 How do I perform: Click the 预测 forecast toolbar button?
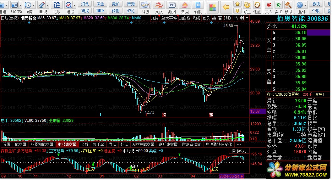point(116,11)
